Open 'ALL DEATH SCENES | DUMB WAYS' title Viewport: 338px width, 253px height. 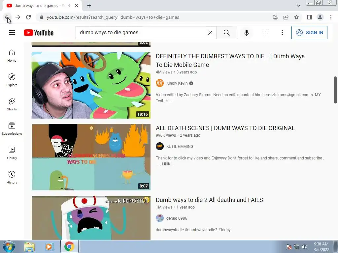[x=225, y=128]
